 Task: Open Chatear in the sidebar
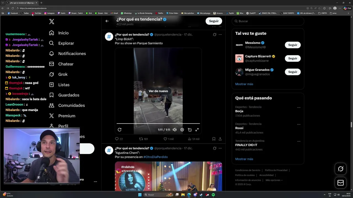(x=61, y=64)
